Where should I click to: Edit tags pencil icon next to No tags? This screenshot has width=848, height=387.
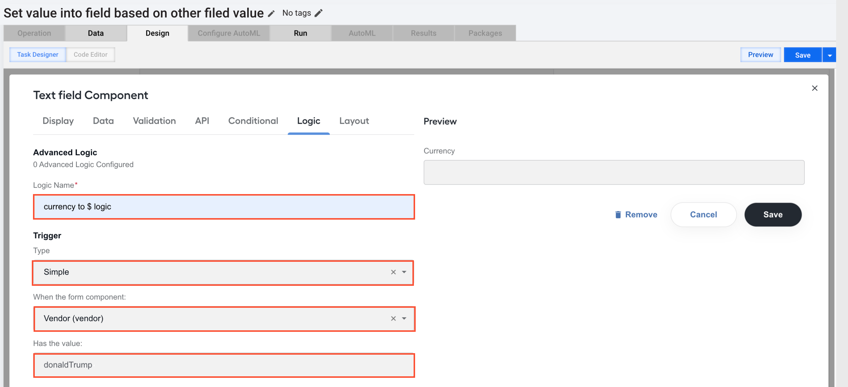(318, 13)
